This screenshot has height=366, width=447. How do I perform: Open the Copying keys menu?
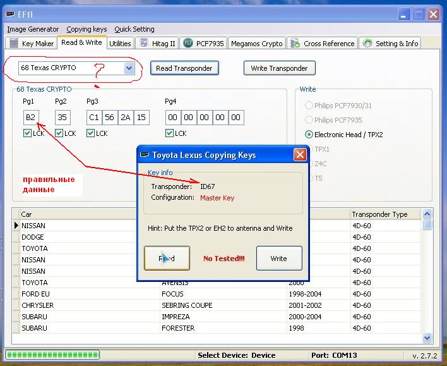point(86,29)
